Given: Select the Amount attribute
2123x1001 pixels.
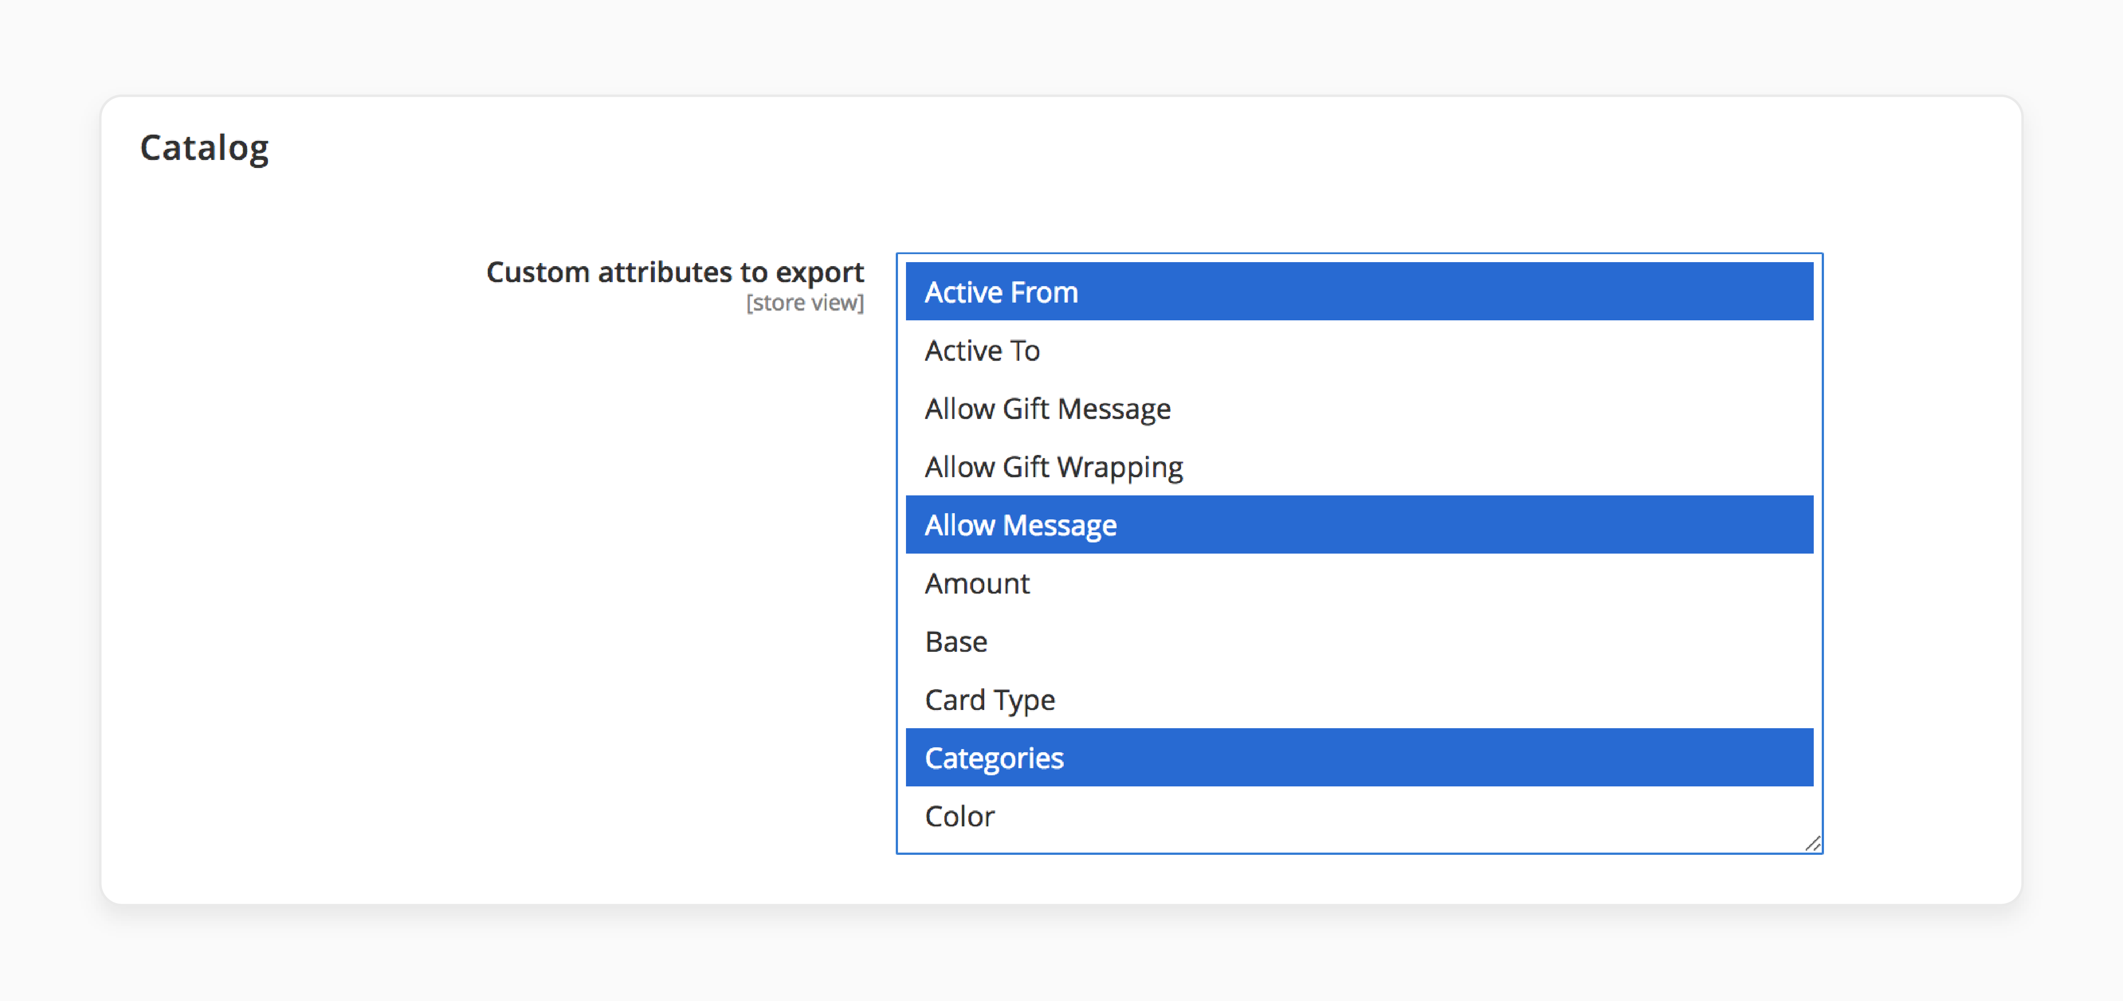Looking at the screenshot, I should tap(1359, 583).
